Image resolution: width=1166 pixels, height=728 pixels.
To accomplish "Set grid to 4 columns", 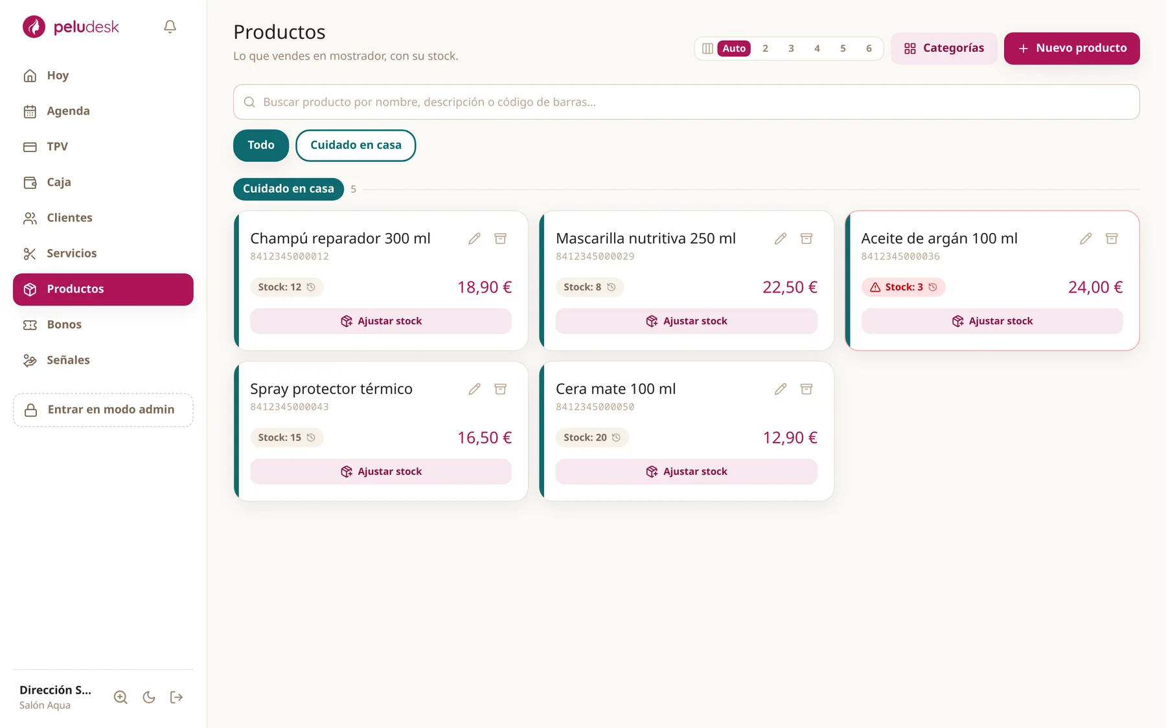I will pos(817,49).
